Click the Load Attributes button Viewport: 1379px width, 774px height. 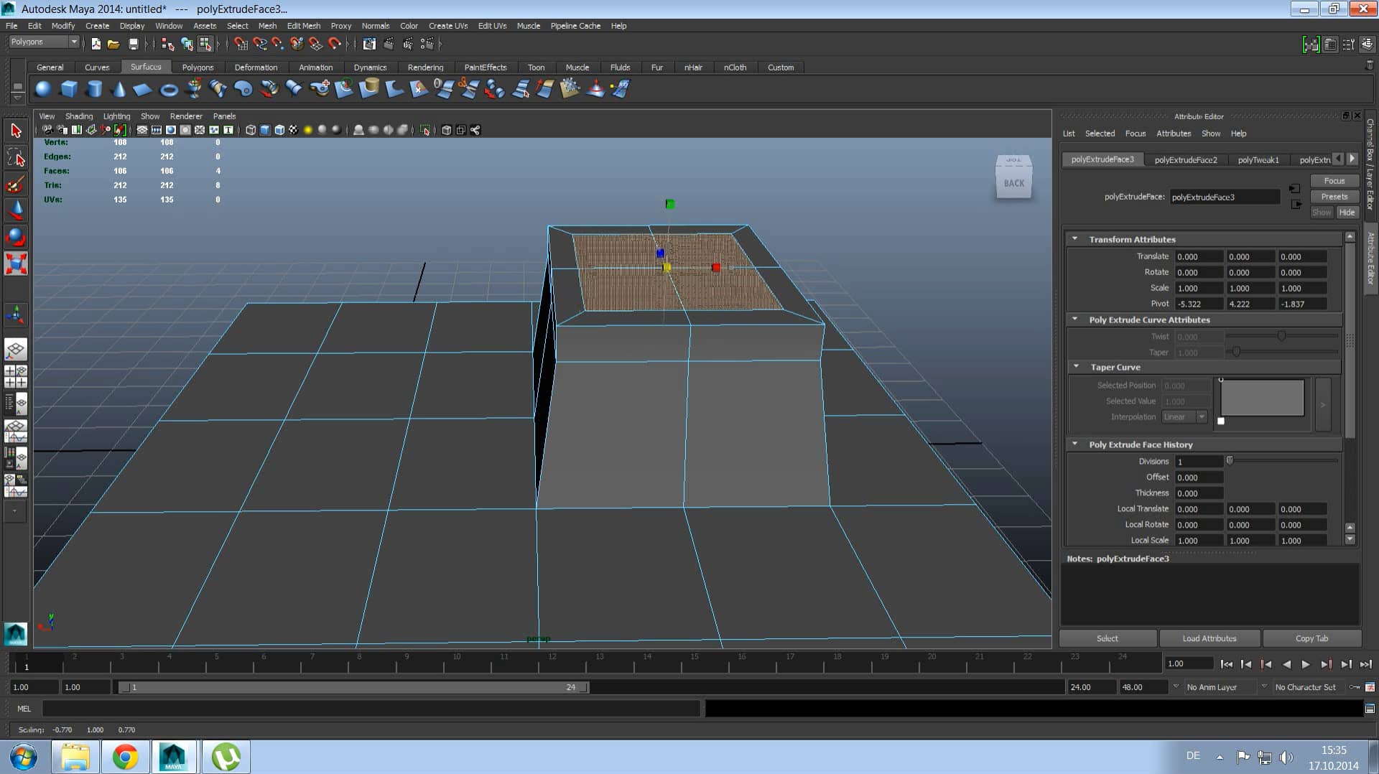(1209, 638)
